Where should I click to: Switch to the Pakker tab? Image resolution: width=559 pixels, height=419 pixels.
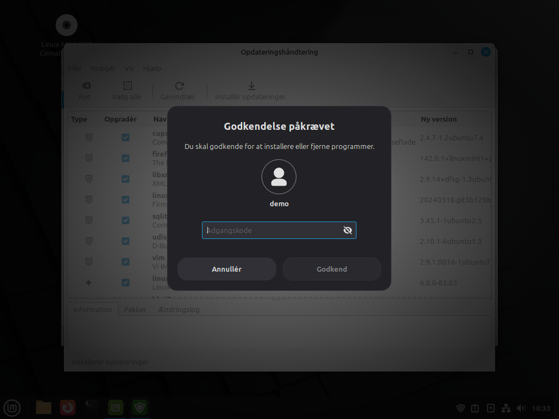[x=135, y=309]
